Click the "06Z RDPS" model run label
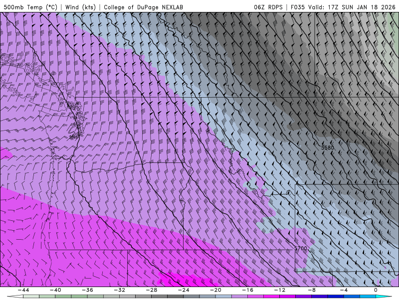 (268, 7)
